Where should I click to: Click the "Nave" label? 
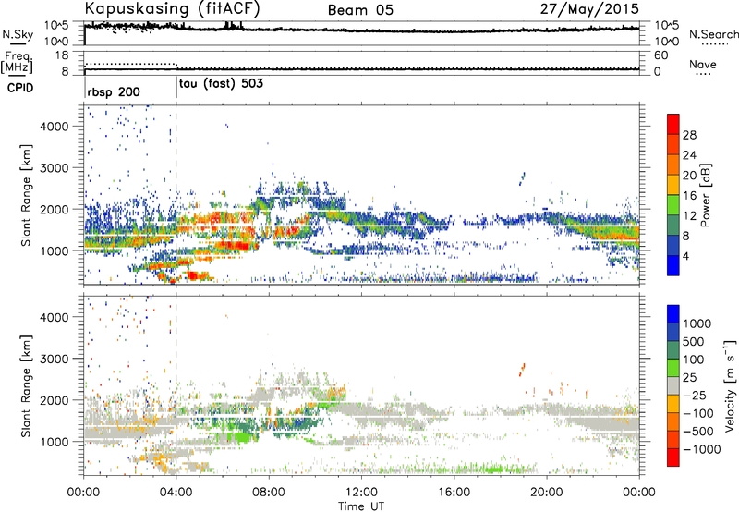pyautogui.click(x=703, y=64)
